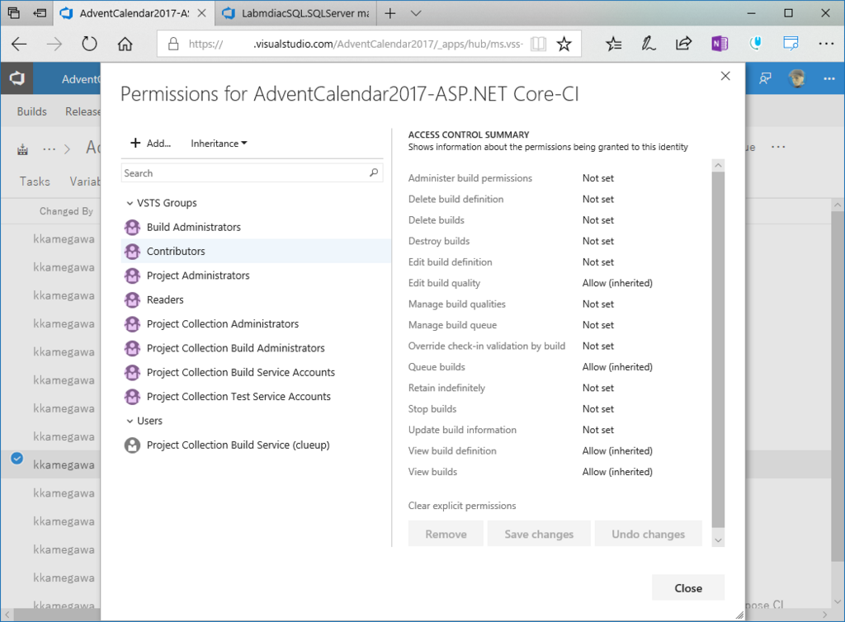Change the Queue builds permission value
The width and height of the screenshot is (845, 622).
(x=617, y=367)
